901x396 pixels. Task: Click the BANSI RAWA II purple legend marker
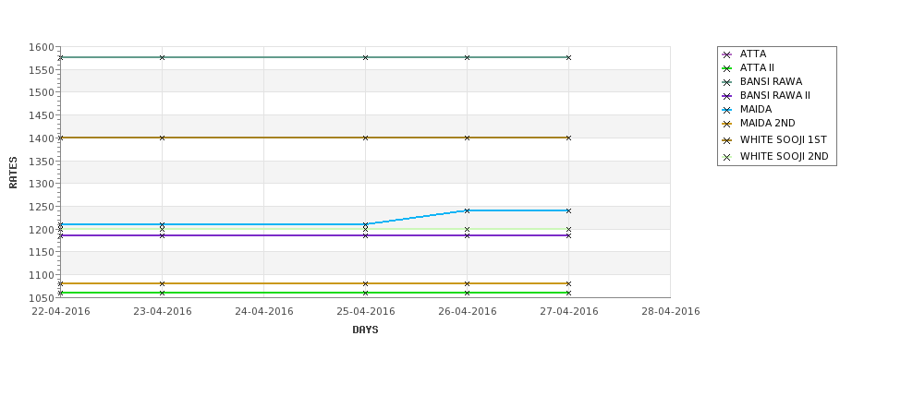[726, 96]
